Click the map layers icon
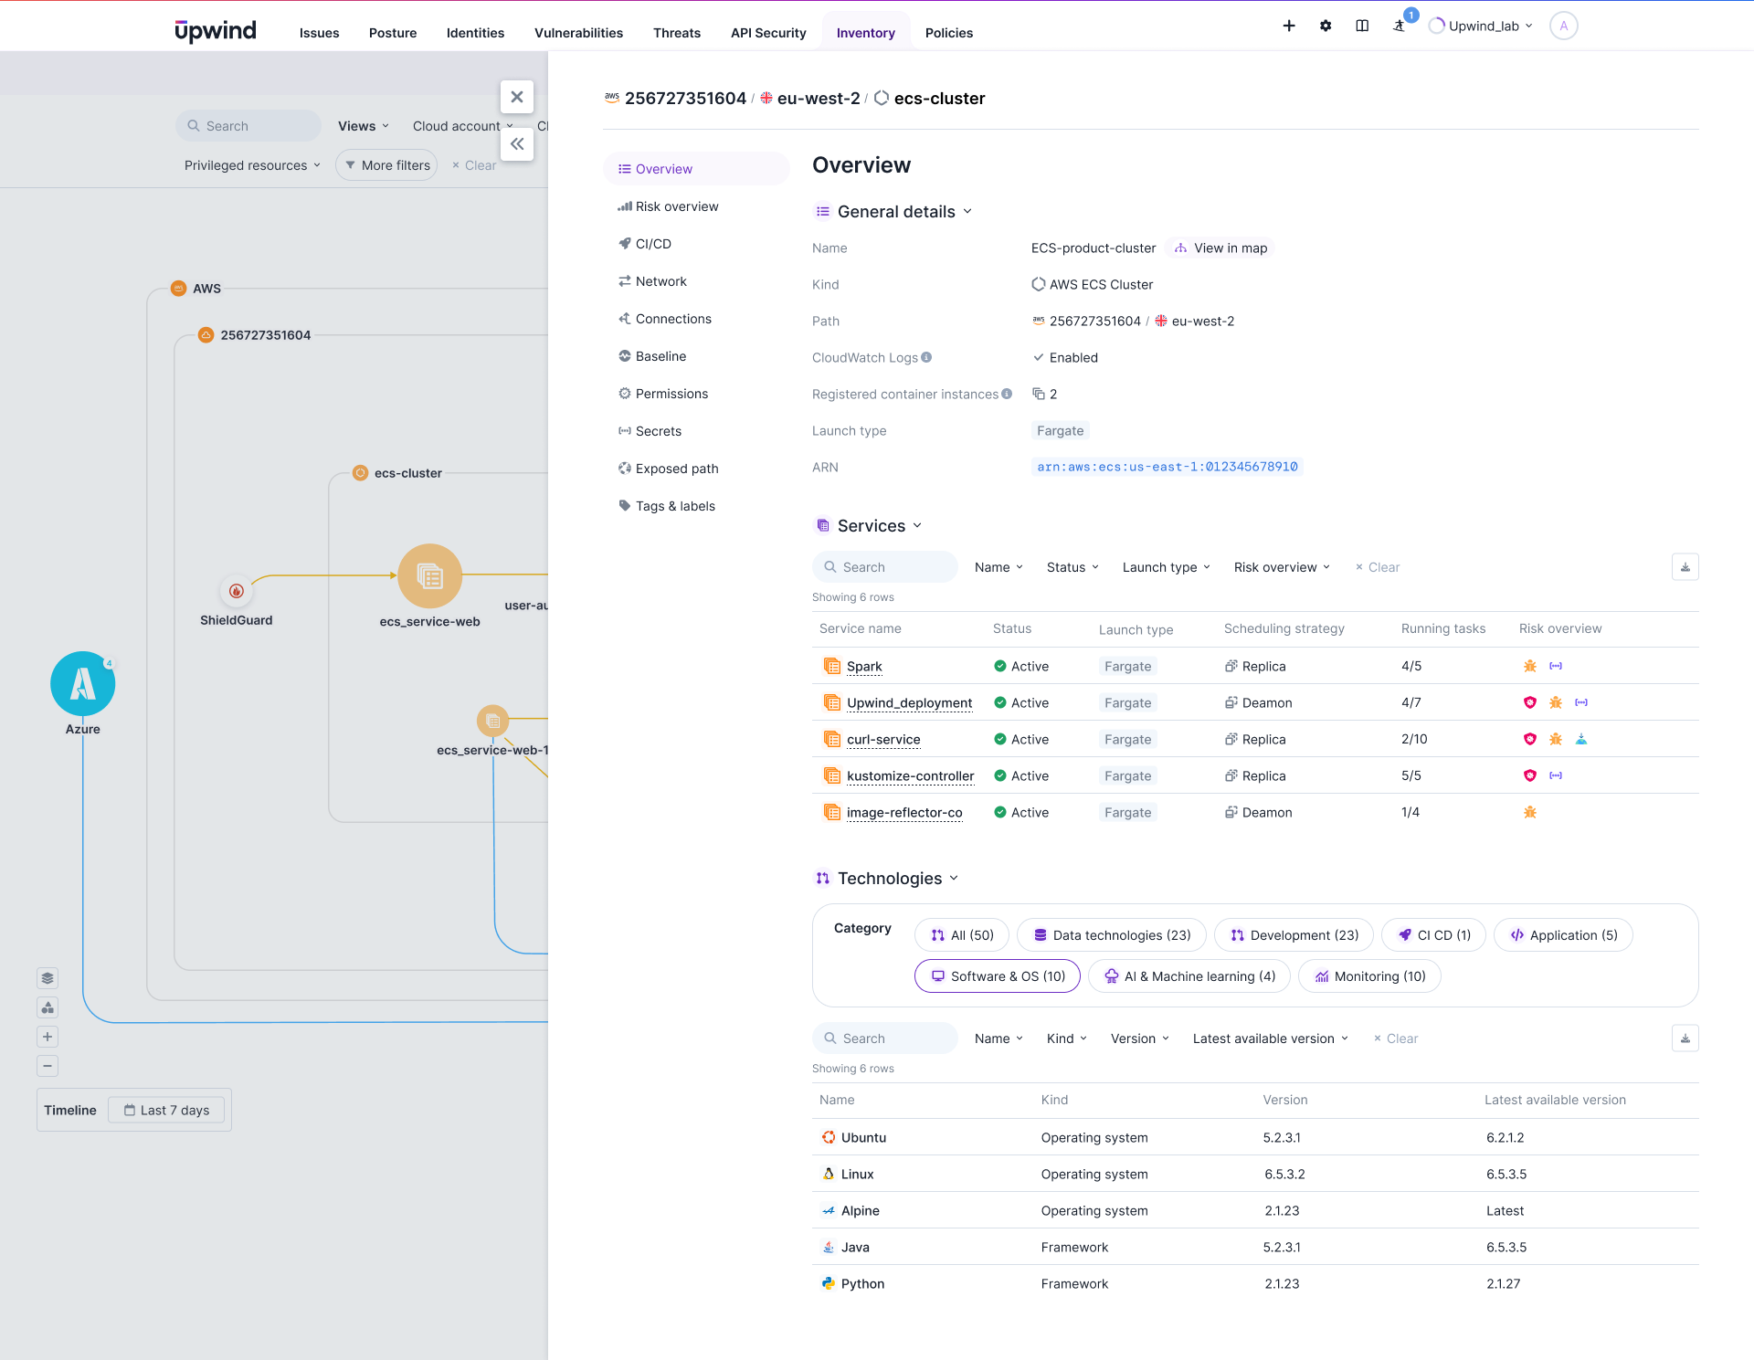Viewport: 1754px width, 1360px height. [48, 978]
